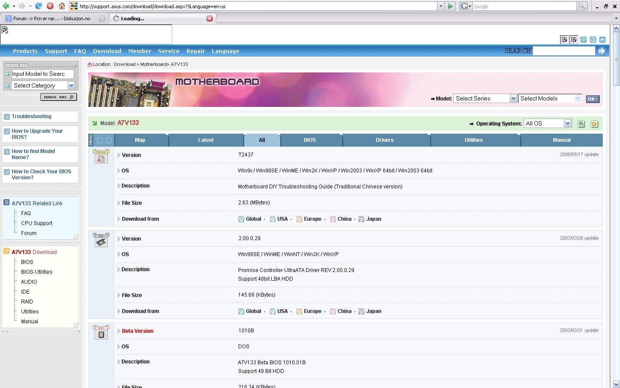The width and height of the screenshot is (620, 388).
Task: Collapse the A7V133 Download section
Action: [6, 251]
